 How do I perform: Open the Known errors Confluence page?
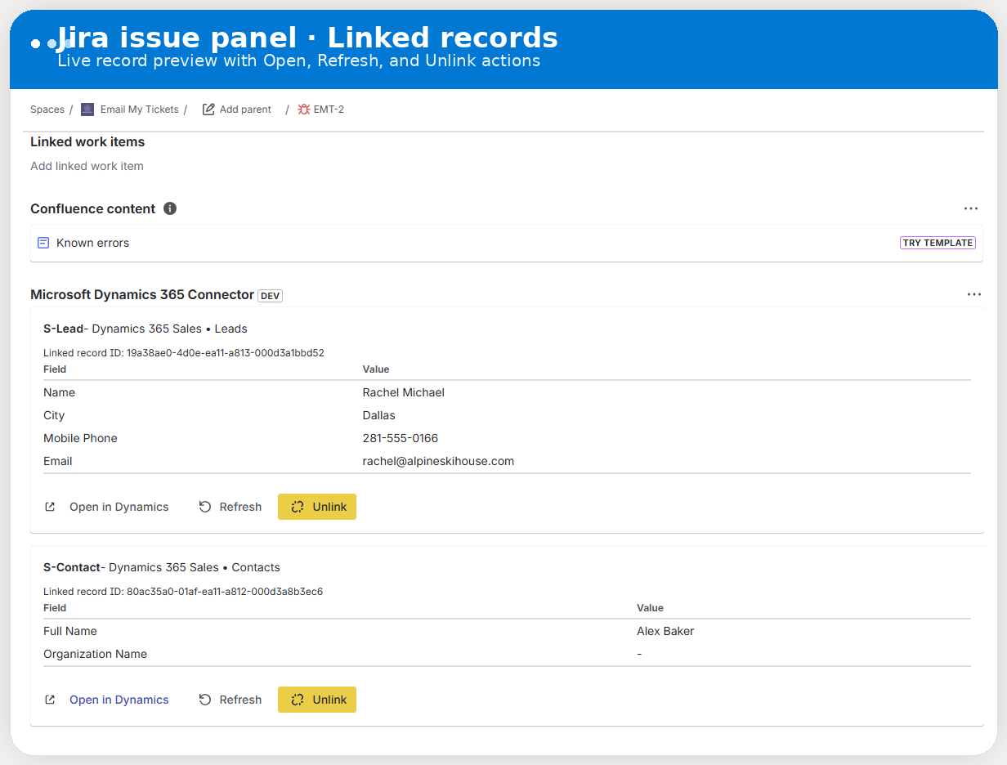click(x=92, y=242)
